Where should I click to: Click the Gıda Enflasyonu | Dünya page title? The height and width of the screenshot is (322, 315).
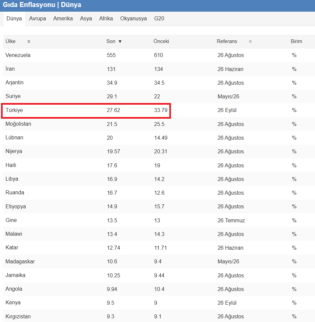42,5
